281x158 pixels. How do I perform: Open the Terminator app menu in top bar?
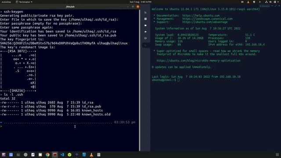click(x=24, y=2)
